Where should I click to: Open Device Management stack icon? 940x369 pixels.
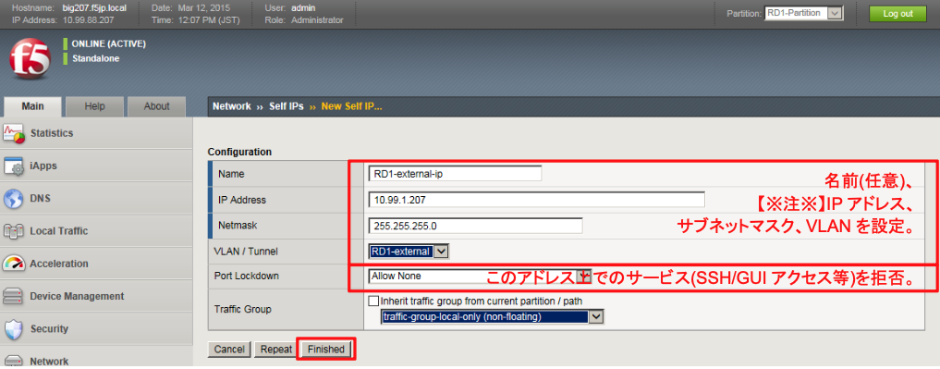pyautogui.click(x=13, y=296)
